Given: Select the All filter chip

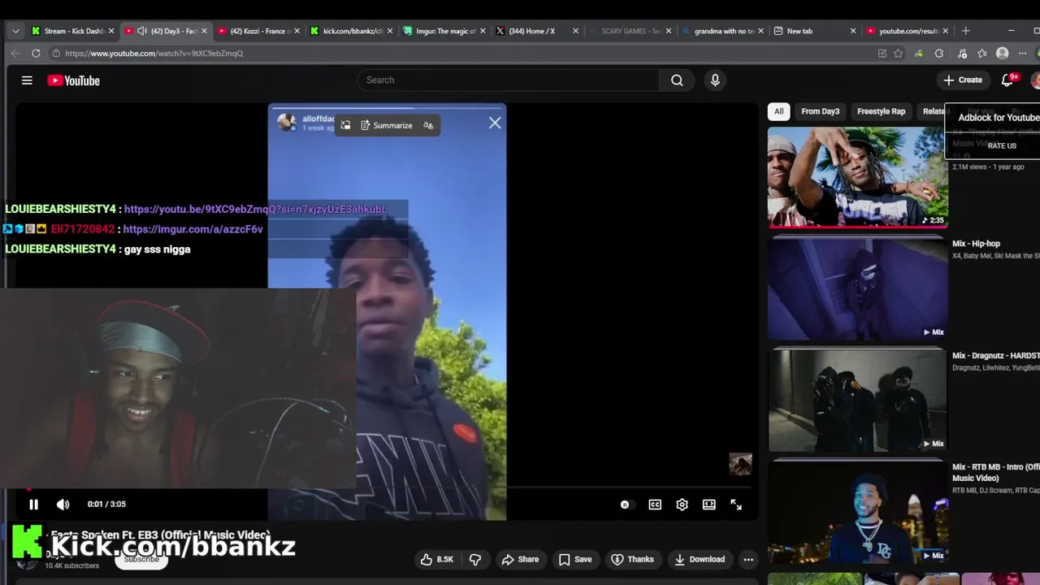Looking at the screenshot, I should pyautogui.click(x=778, y=111).
